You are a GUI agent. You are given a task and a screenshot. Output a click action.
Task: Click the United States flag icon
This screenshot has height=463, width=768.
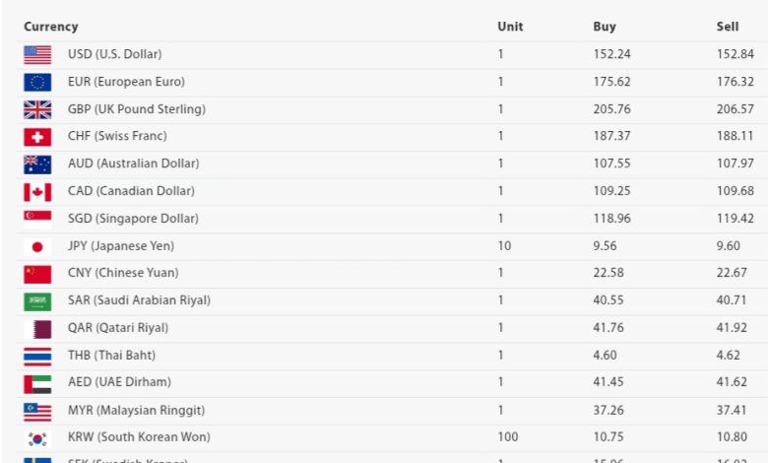tap(37, 55)
